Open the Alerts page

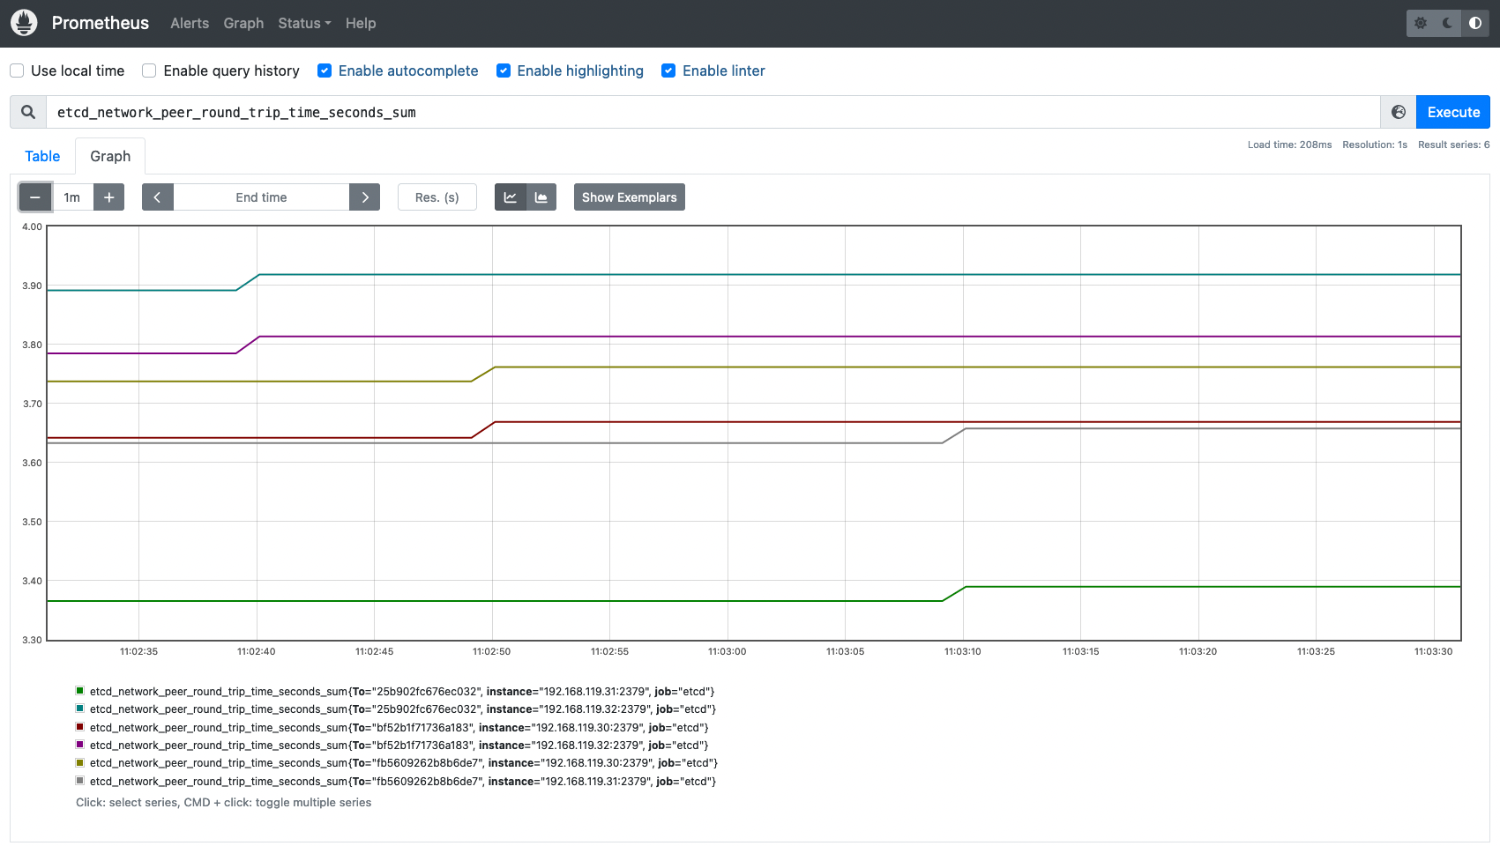(x=190, y=23)
